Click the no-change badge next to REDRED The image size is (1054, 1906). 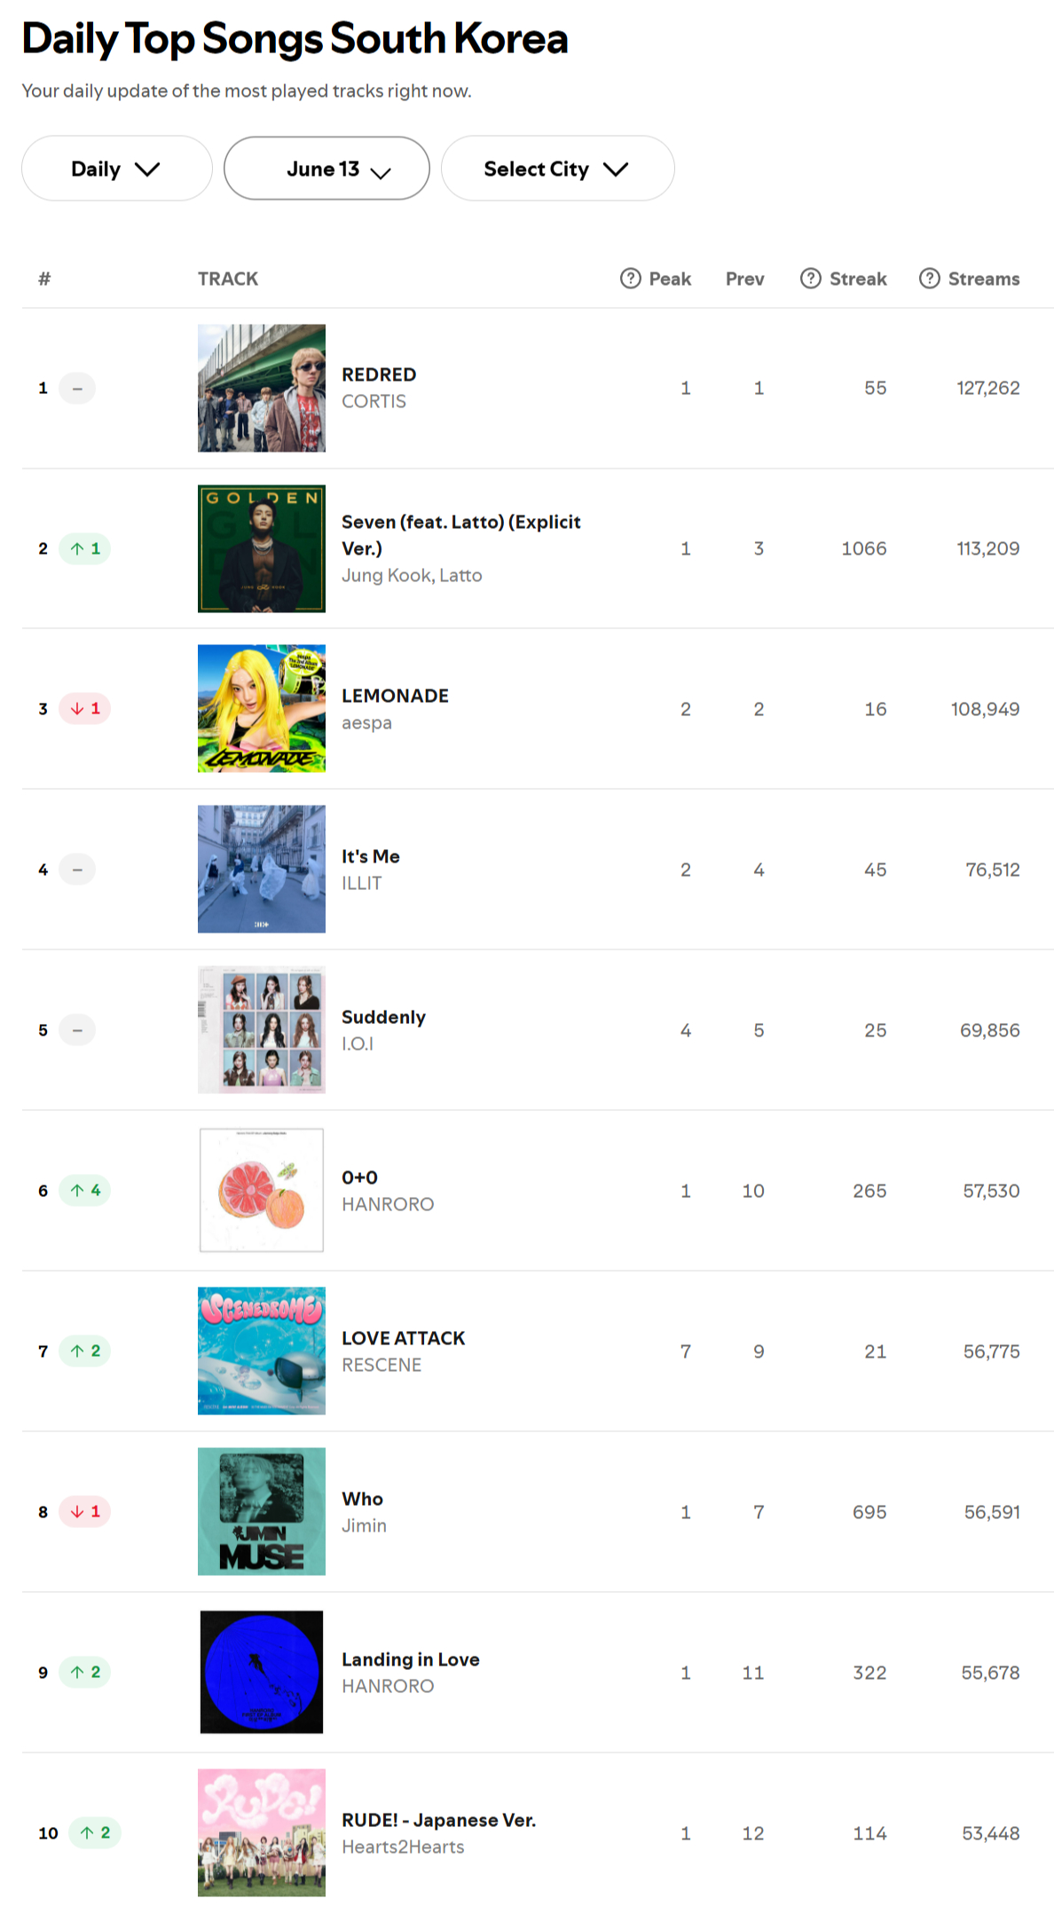pos(77,388)
